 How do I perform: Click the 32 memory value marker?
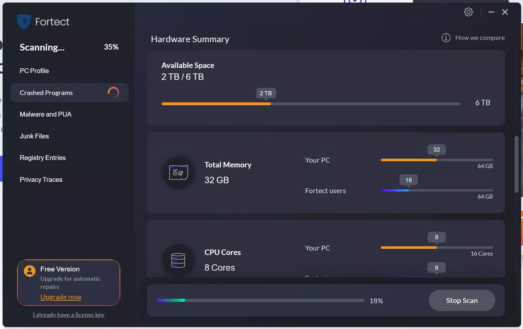click(437, 150)
